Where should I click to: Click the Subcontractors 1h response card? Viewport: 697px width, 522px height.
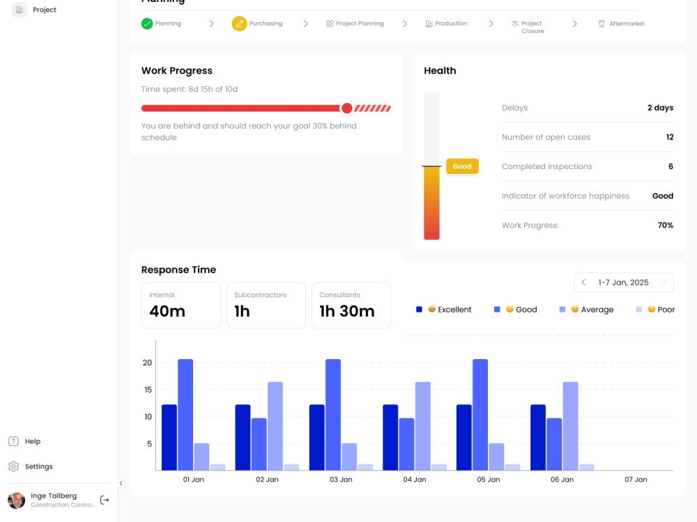(266, 306)
